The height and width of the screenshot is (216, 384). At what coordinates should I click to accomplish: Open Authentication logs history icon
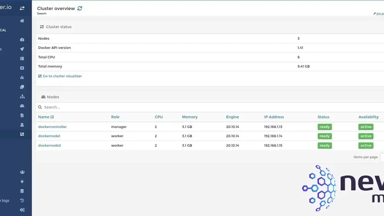[22, 201]
